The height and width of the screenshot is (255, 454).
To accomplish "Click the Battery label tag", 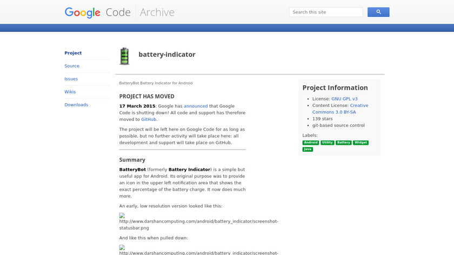I will (344, 143).
